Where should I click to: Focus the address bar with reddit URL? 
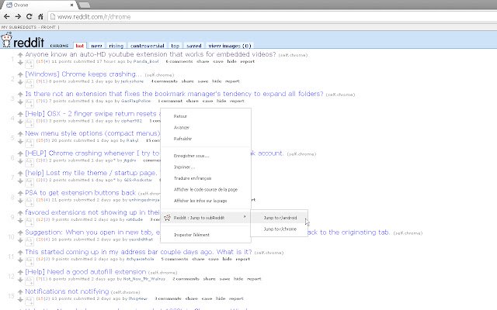pyautogui.click(x=273, y=17)
